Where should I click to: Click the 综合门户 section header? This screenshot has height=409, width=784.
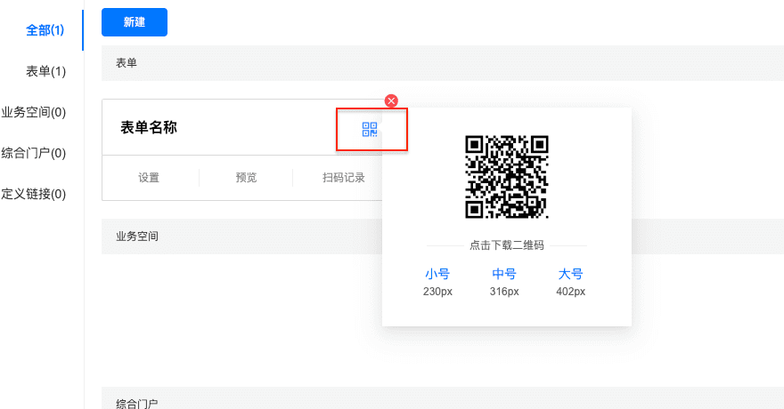tap(443, 398)
